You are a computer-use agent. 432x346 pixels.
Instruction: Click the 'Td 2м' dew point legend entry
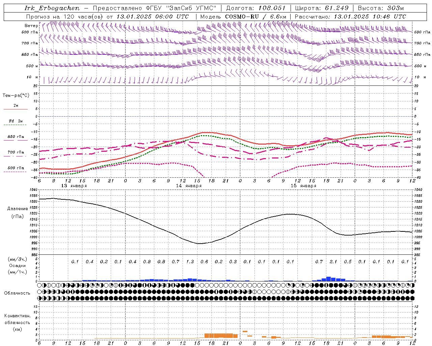tap(16, 121)
